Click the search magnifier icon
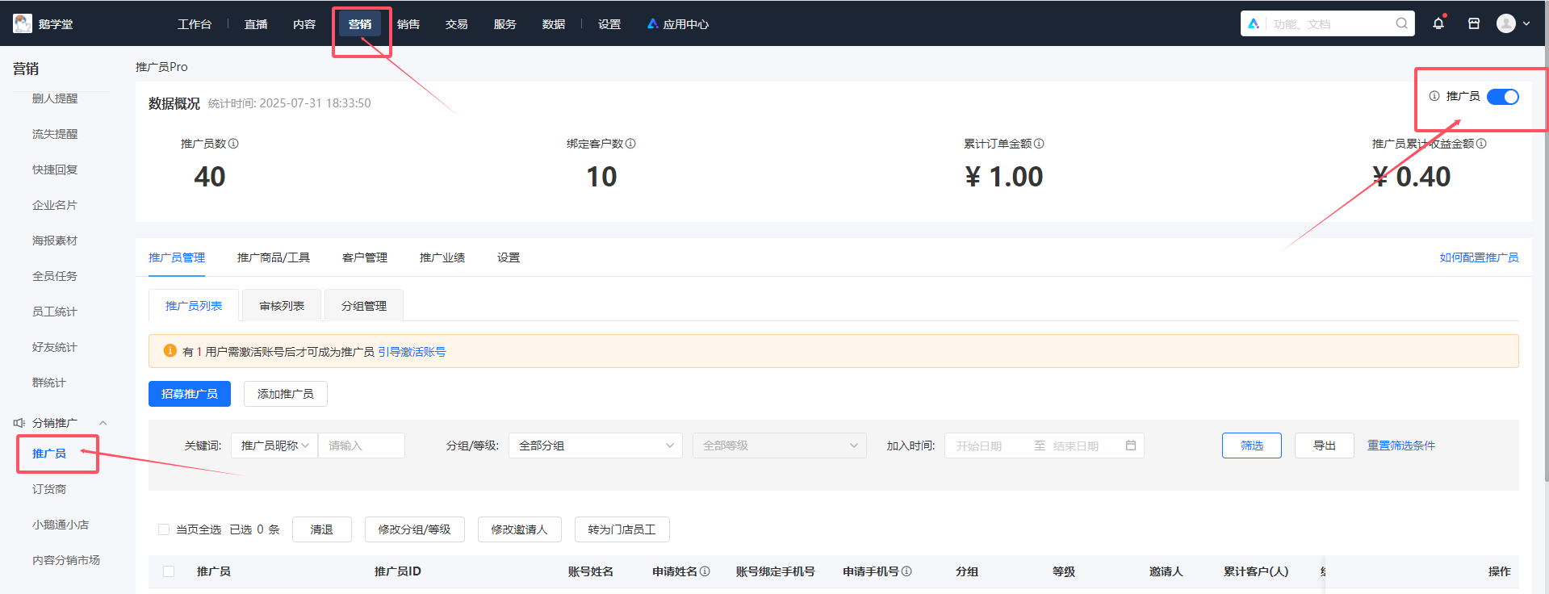 [1402, 23]
